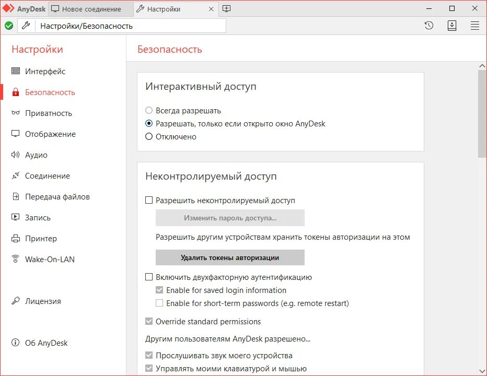The height and width of the screenshot is (376, 487).
Task: Click the file icon for Передача файлов
Action: click(16, 196)
